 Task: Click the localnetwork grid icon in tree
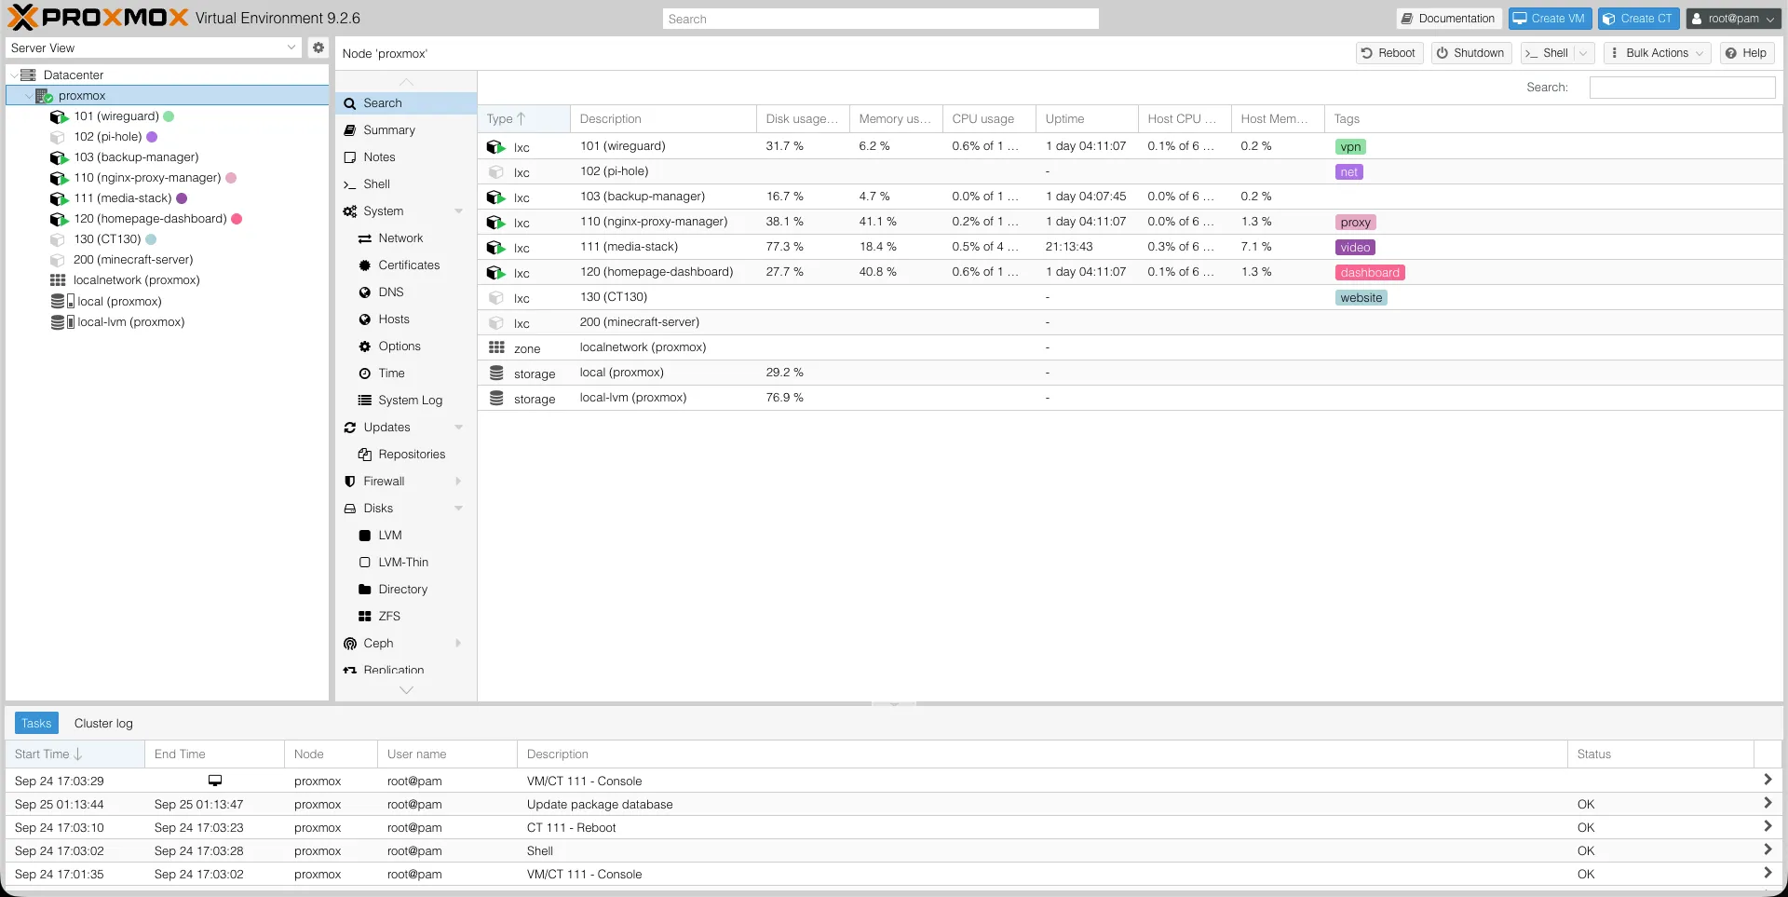tap(58, 280)
